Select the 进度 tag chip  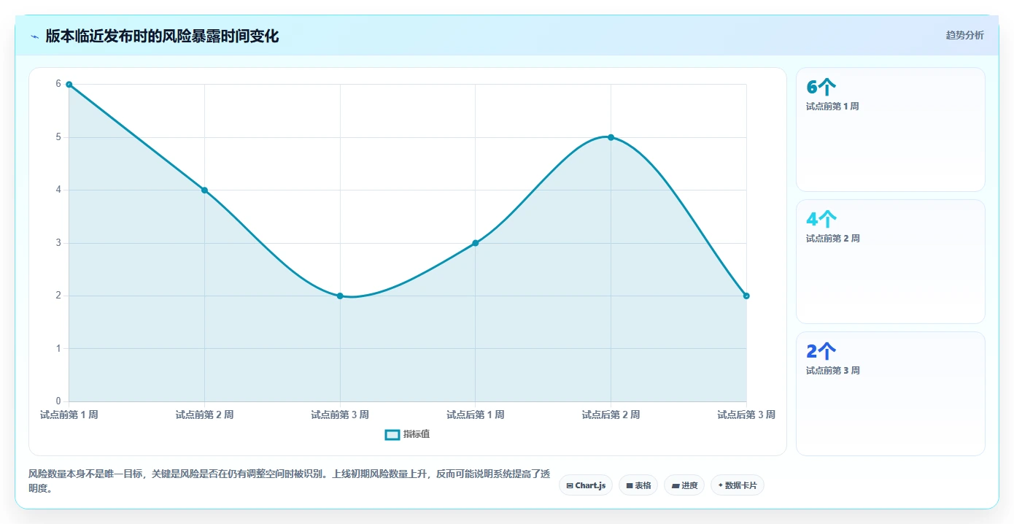coord(684,485)
